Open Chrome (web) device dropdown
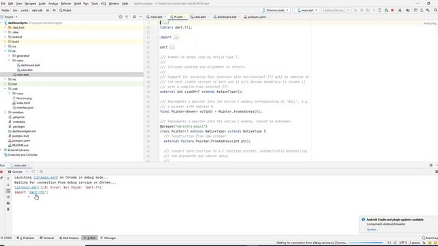438x246 pixels. coord(275,10)
